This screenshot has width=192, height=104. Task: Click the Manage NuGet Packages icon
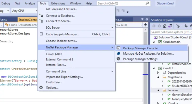pyautogui.click(x=118, y=53)
